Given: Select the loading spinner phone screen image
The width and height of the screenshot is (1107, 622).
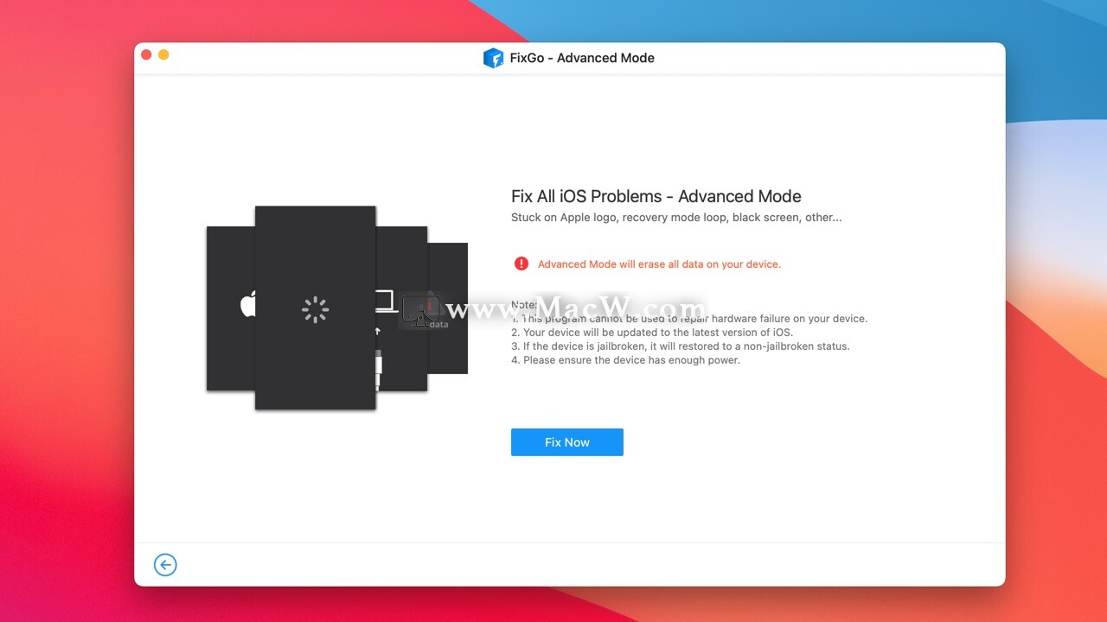Looking at the screenshot, I should pyautogui.click(x=316, y=308).
